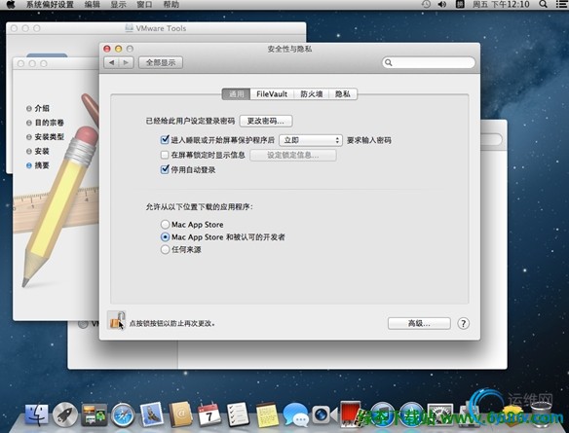Toggle require password after sleep checkbox

[165, 140]
